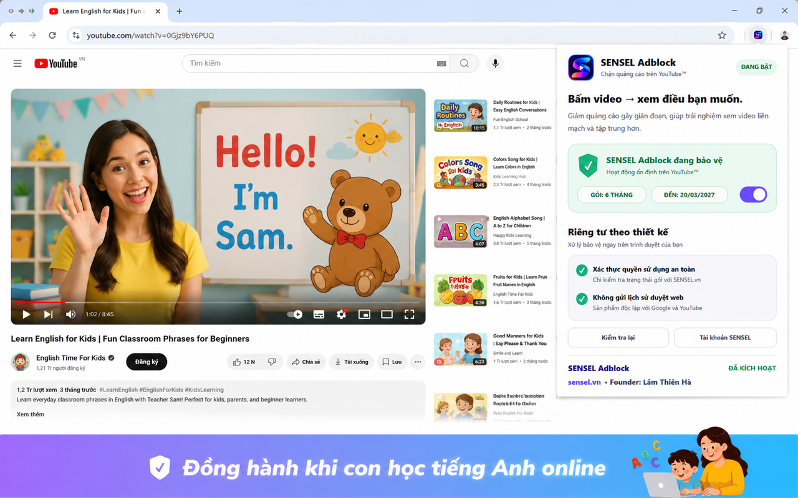This screenshot has height=498, width=798.
Task: Open the player settings gear
Action: [341, 314]
